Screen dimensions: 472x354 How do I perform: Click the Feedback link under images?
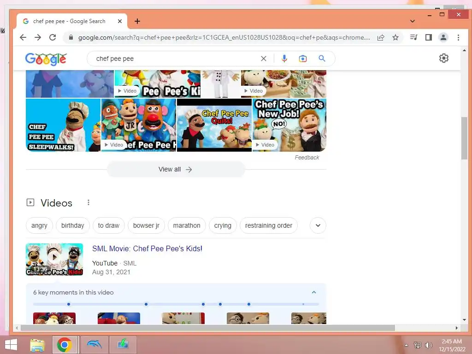pos(307,158)
